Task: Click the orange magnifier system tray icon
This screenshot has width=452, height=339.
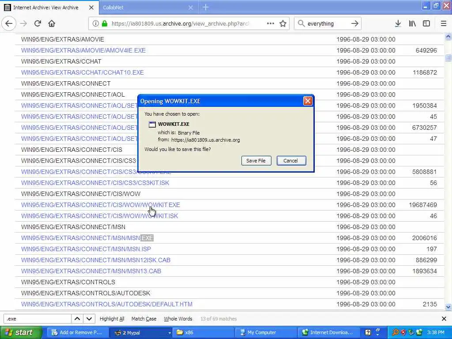Action: pyautogui.click(x=395, y=332)
